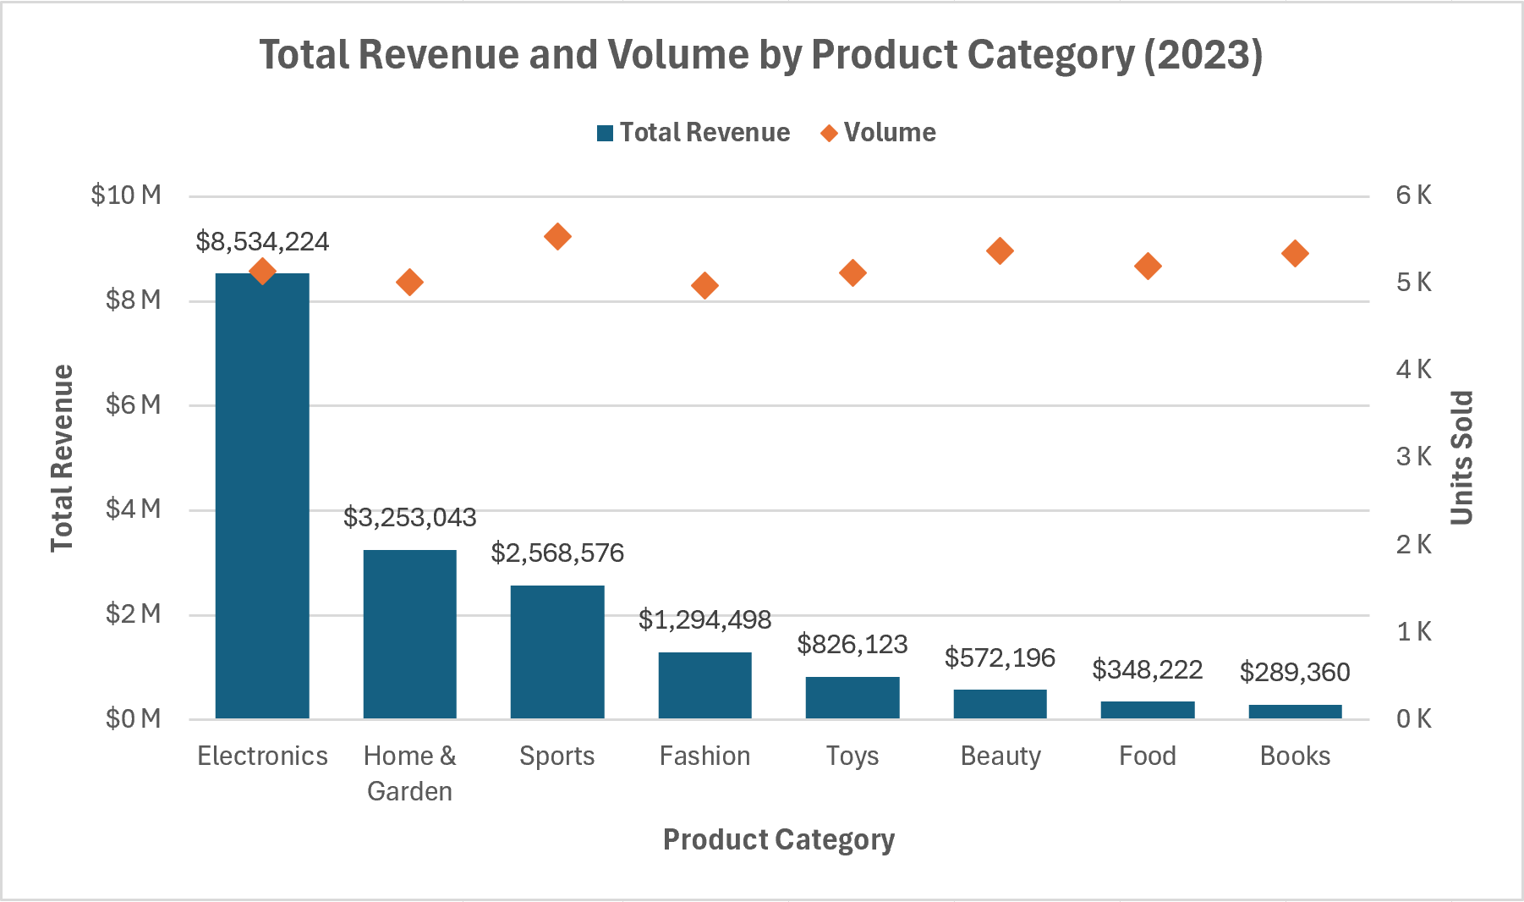Click the Sports revenue bar

pyautogui.click(x=557, y=652)
